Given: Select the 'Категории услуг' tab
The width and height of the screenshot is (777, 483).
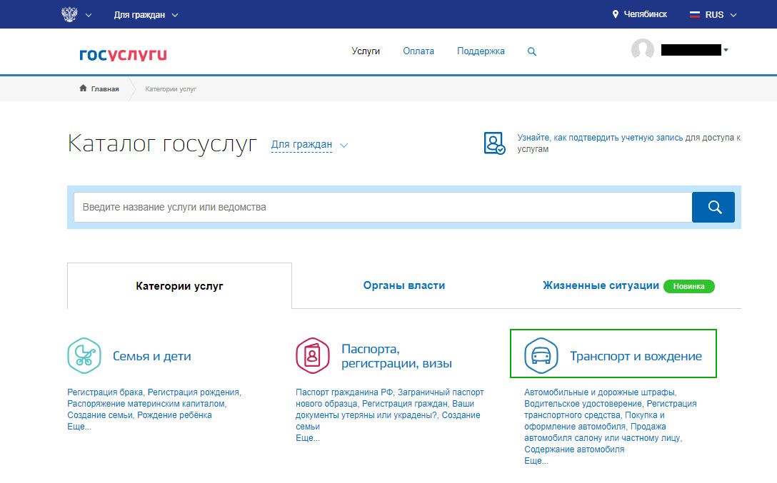Looking at the screenshot, I should [179, 286].
